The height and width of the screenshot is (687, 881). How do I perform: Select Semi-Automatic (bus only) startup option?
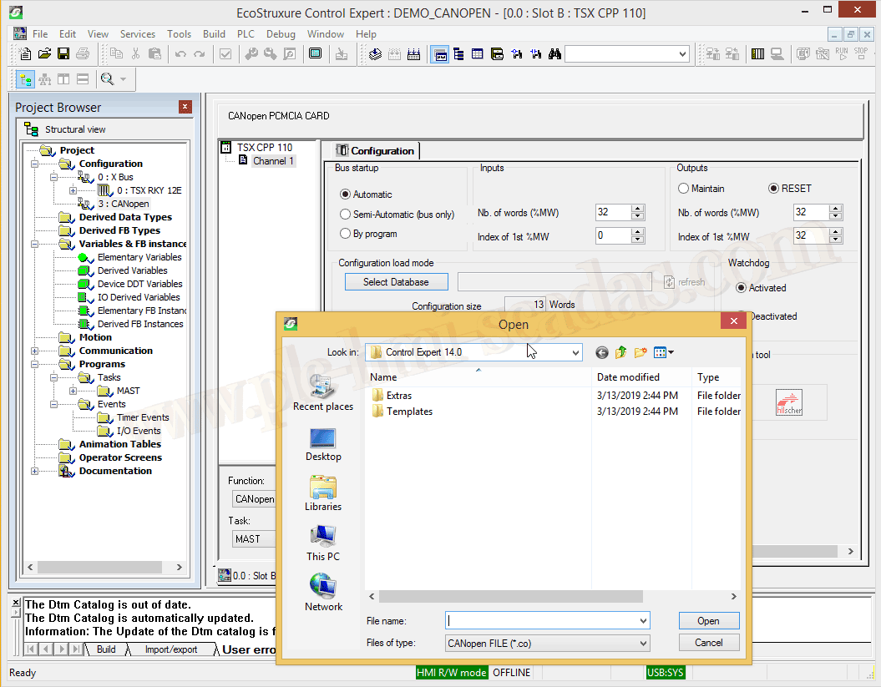pyautogui.click(x=346, y=215)
